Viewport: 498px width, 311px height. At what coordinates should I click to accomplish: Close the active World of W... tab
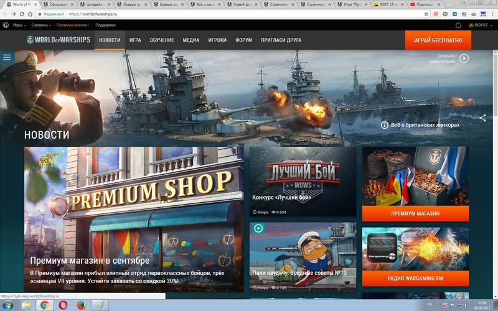[x=35, y=4]
